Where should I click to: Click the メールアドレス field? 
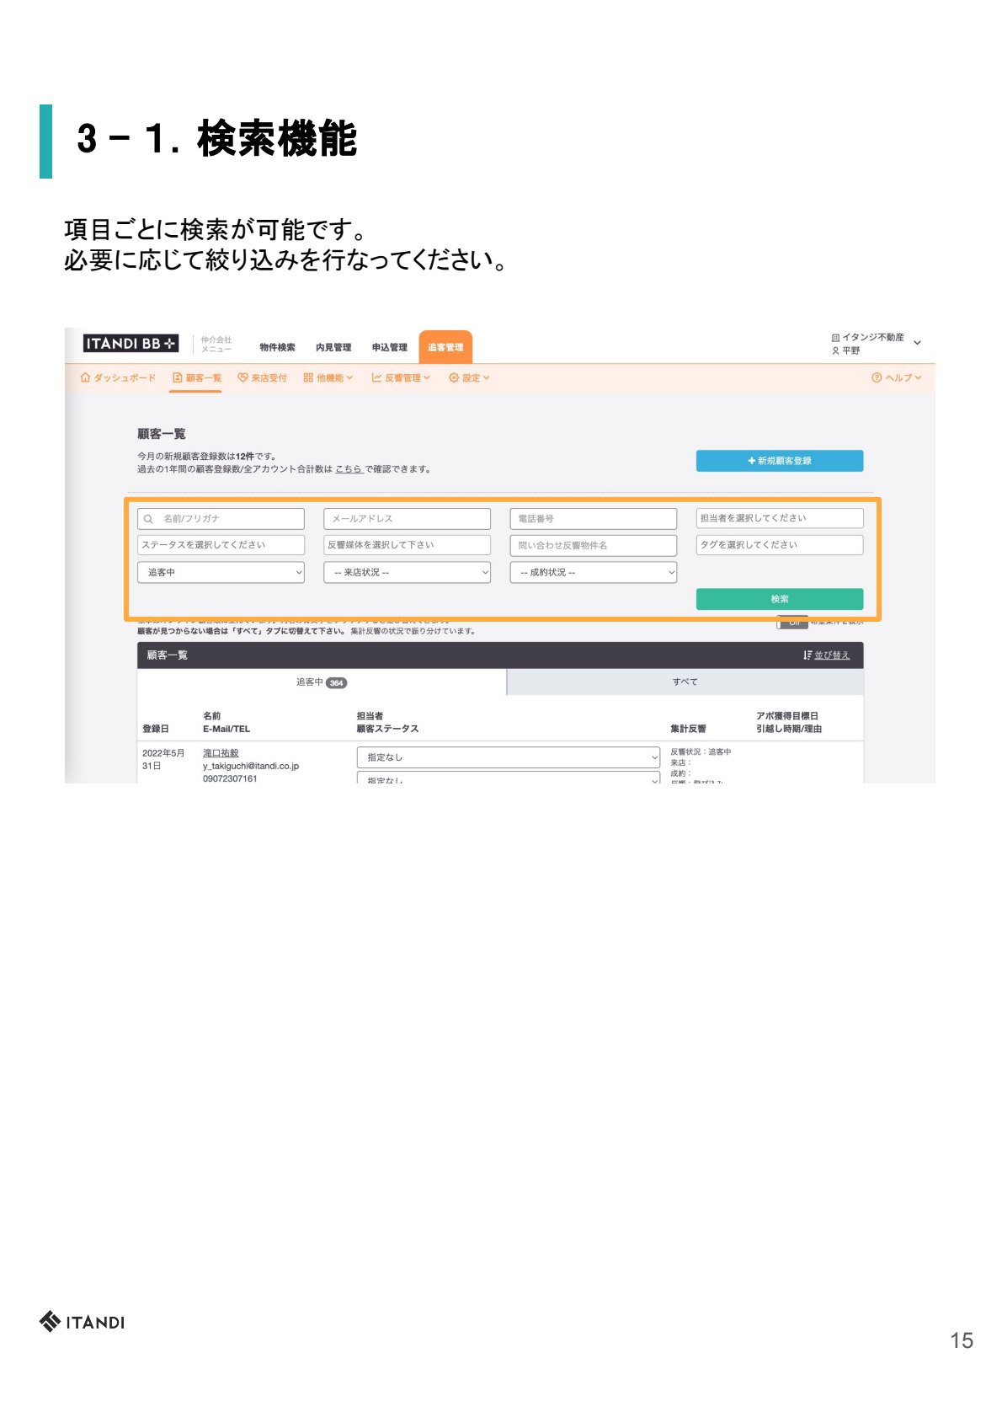click(407, 519)
